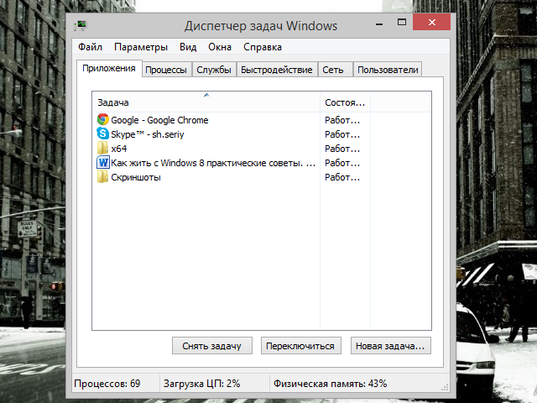Click the Task Manager icon in title bar
This screenshot has width=537, height=403.
tap(81, 25)
